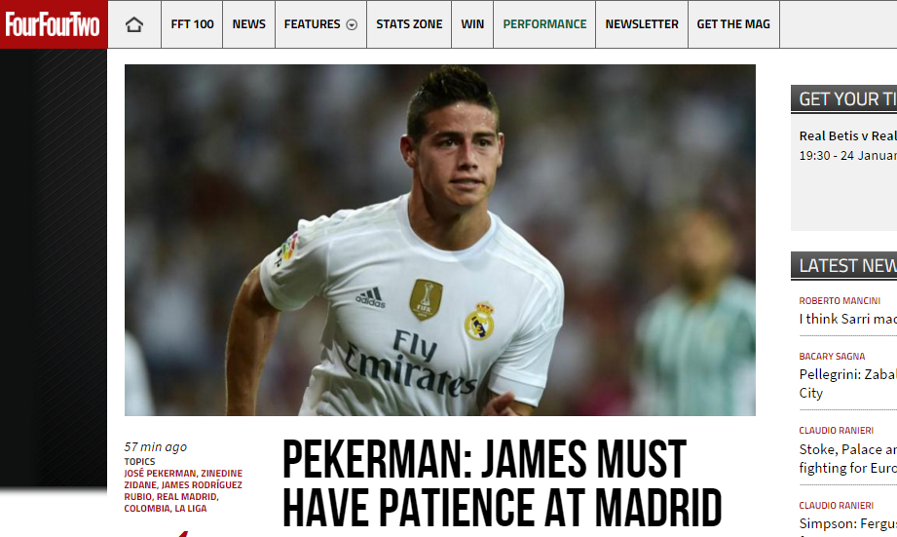This screenshot has height=537, width=897.
Task: Go to the News section
Action: tap(249, 24)
